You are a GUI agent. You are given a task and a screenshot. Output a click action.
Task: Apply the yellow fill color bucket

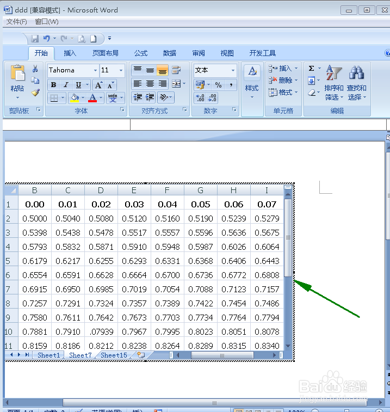(75, 98)
